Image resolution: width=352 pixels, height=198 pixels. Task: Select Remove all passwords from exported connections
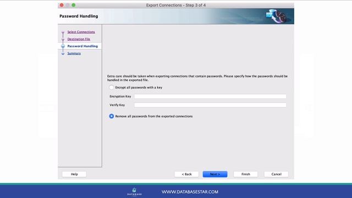pos(112,116)
